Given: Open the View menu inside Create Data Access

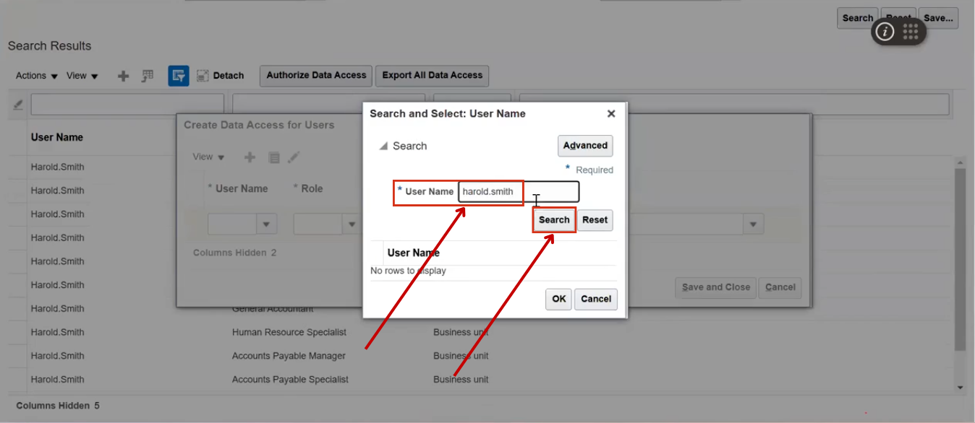Looking at the screenshot, I should point(208,157).
